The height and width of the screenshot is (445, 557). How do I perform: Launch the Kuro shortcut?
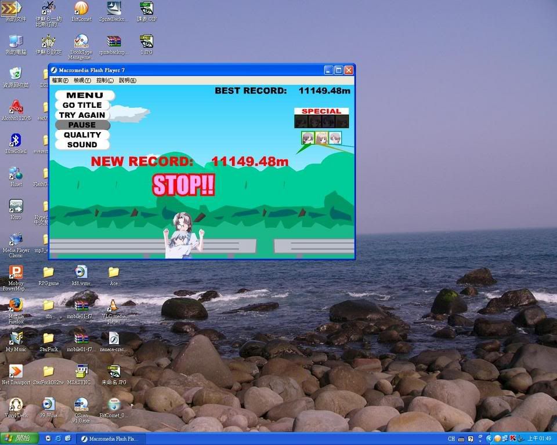point(16,209)
